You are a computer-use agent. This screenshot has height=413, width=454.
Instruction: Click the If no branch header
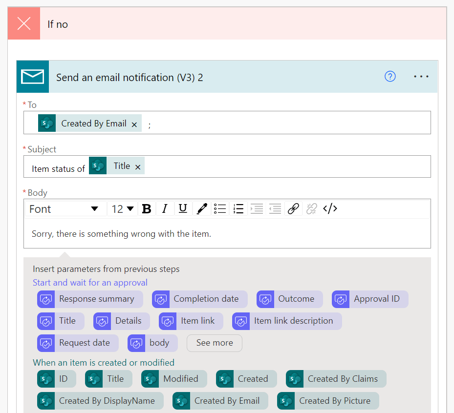point(227,23)
